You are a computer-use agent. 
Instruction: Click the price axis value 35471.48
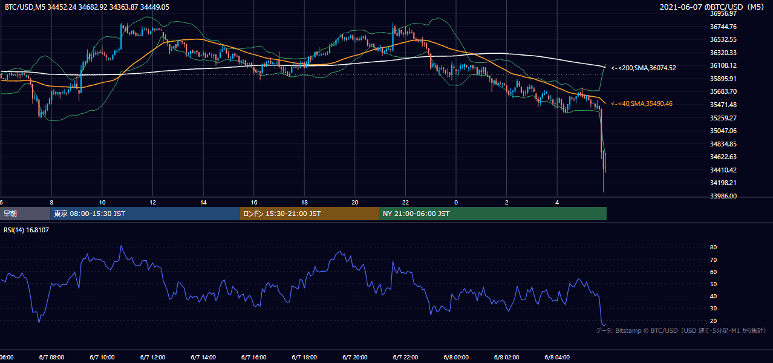pyautogui.click(x=723, y=105)
